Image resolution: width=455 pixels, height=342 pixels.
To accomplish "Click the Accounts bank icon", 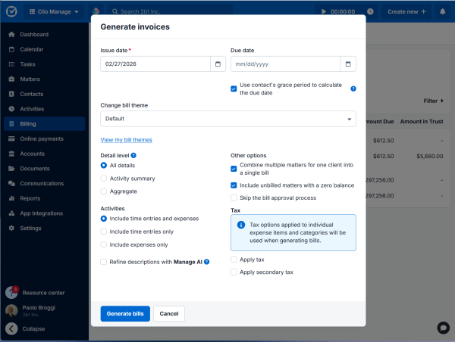I will pyautogui.click(x=11, y=154).
